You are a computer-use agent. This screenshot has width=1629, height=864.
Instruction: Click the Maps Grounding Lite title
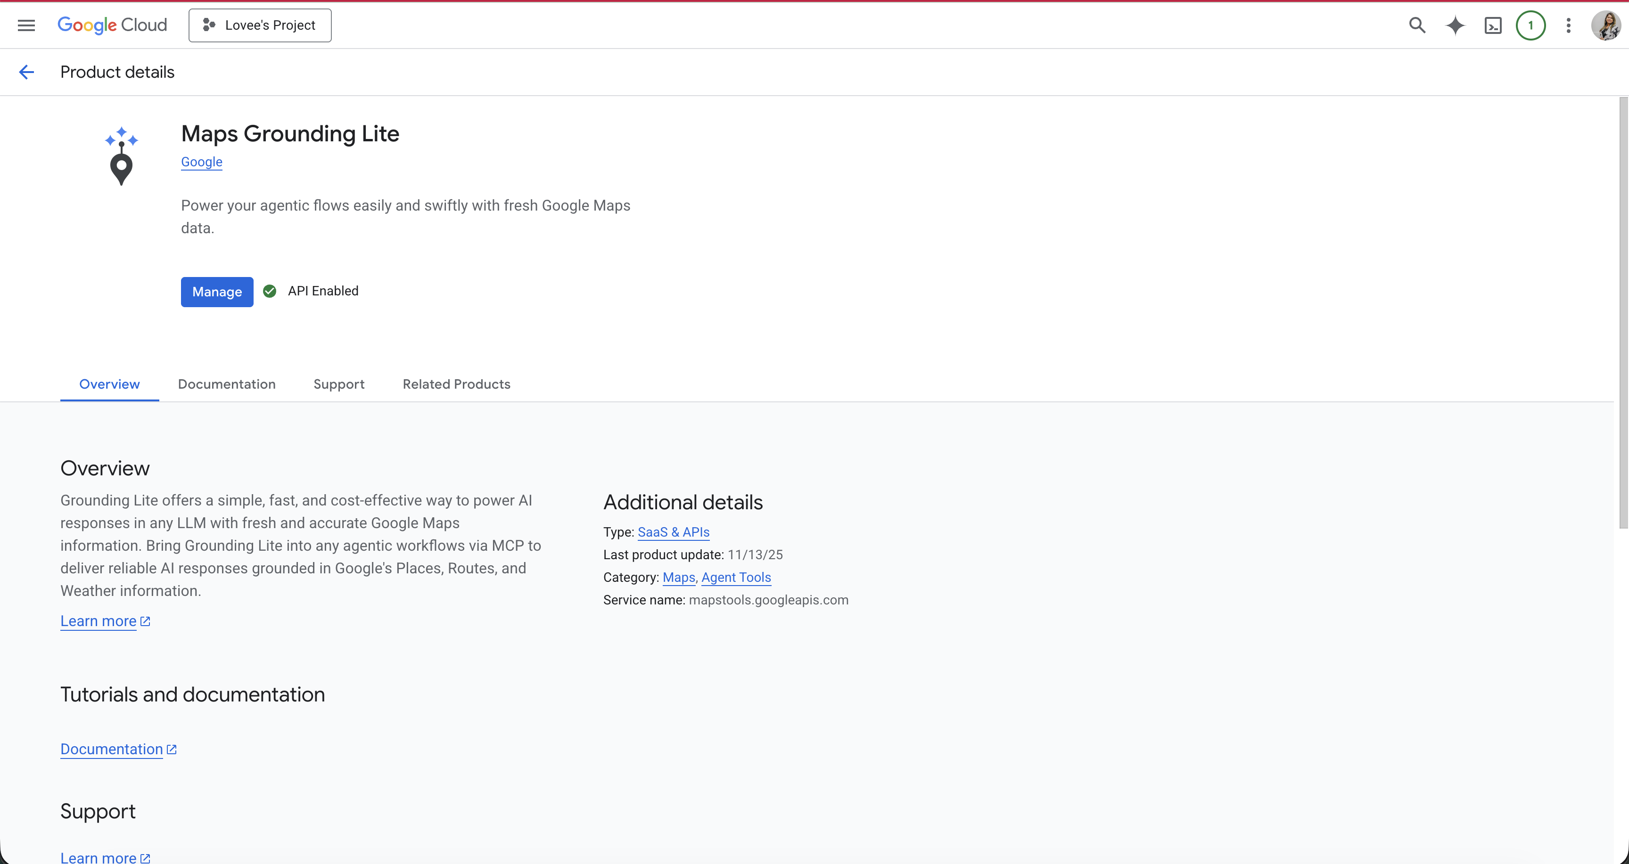point(290,133)
